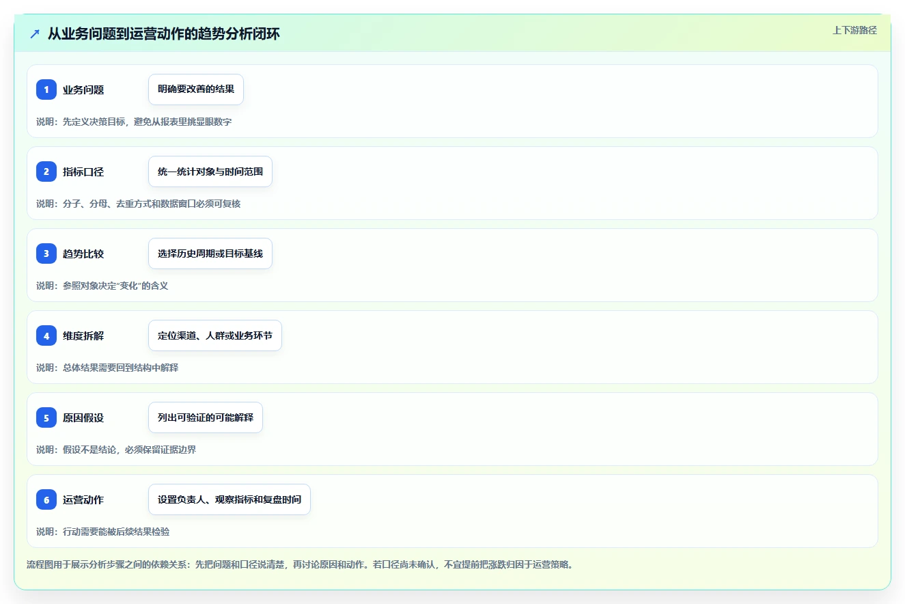
Task: Select the 统一统计对象与时间范围 chip
Action: click(x=210, y=171)
